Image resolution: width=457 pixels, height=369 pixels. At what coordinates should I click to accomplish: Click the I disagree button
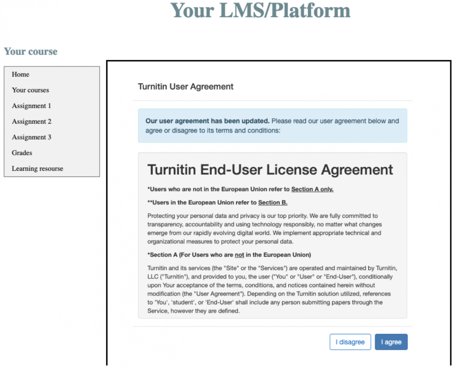(x=350, y=342)
